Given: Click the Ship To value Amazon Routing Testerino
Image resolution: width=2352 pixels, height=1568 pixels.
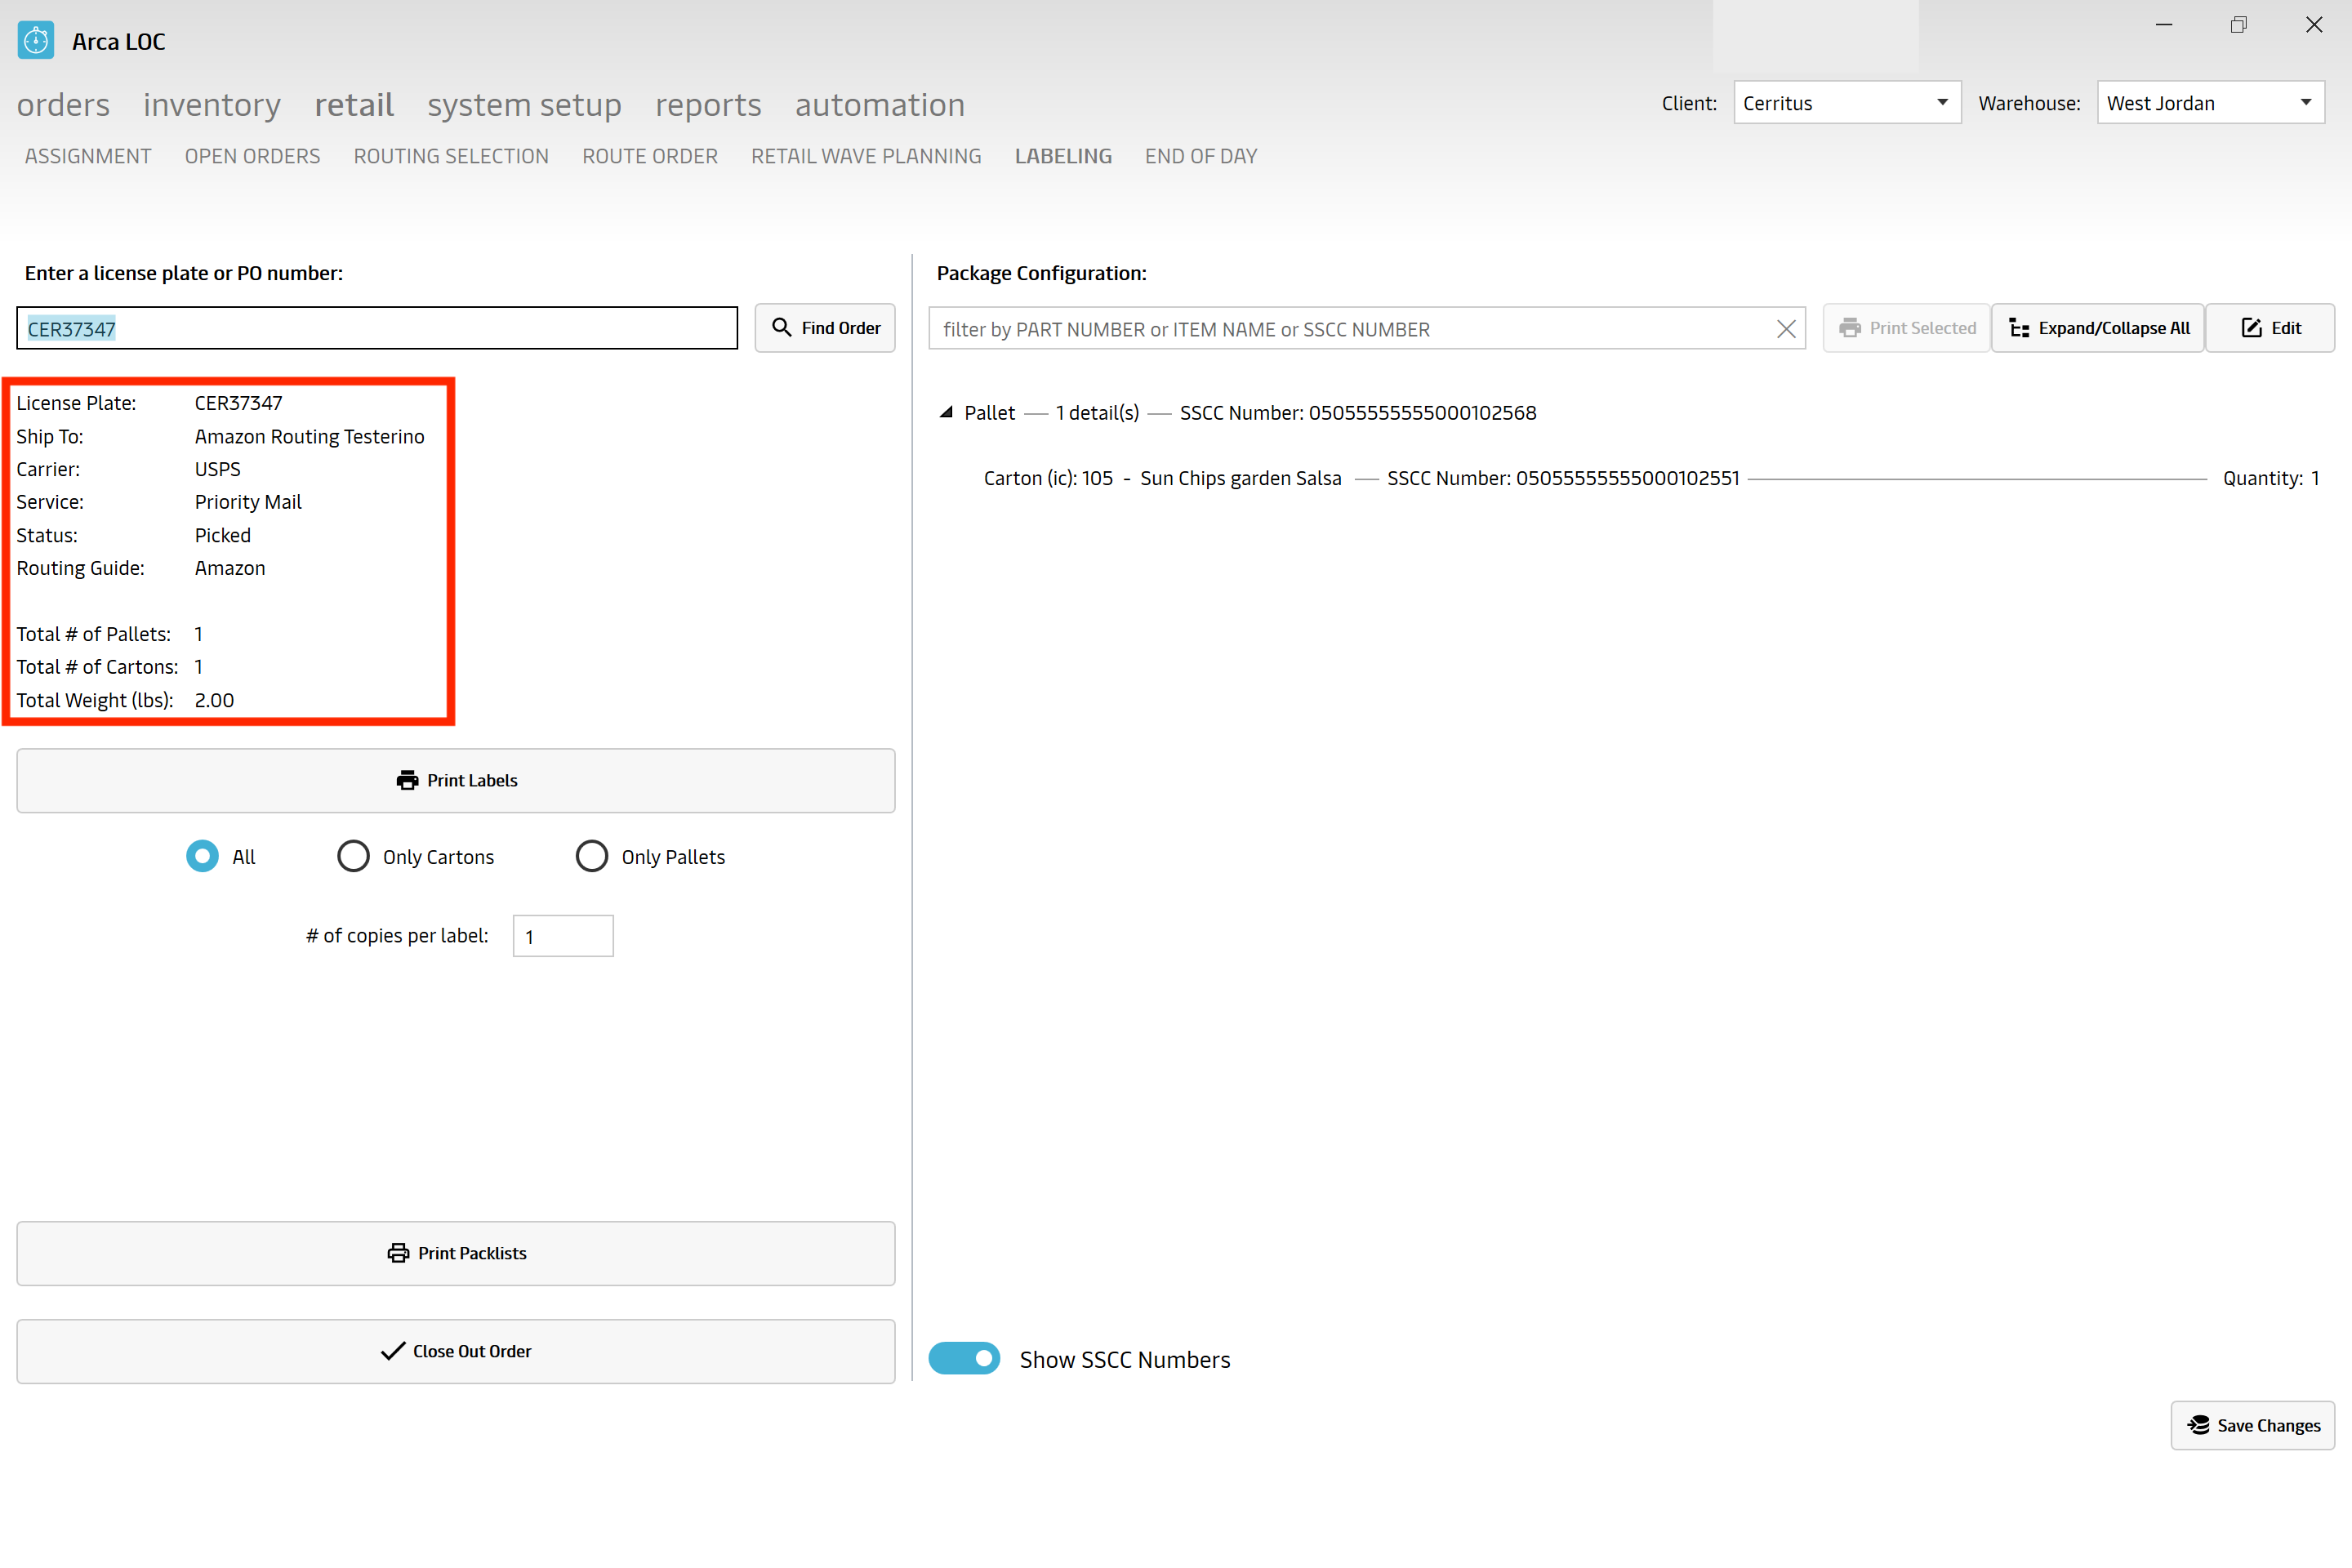Looking at the screenshot, I should (309, 436).
